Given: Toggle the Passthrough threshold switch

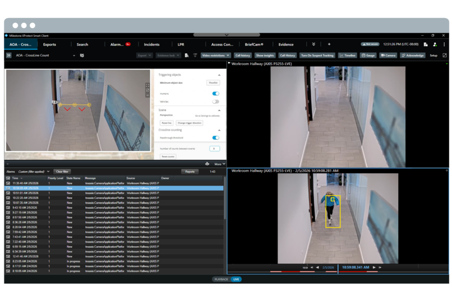Looking at the screenshot, I should click(215, 137).
